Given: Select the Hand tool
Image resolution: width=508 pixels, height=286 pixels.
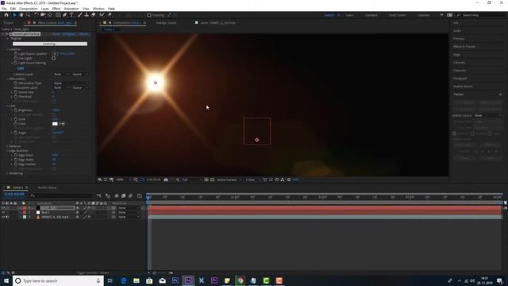Looking at the screenshot, I should click(21, 15).
